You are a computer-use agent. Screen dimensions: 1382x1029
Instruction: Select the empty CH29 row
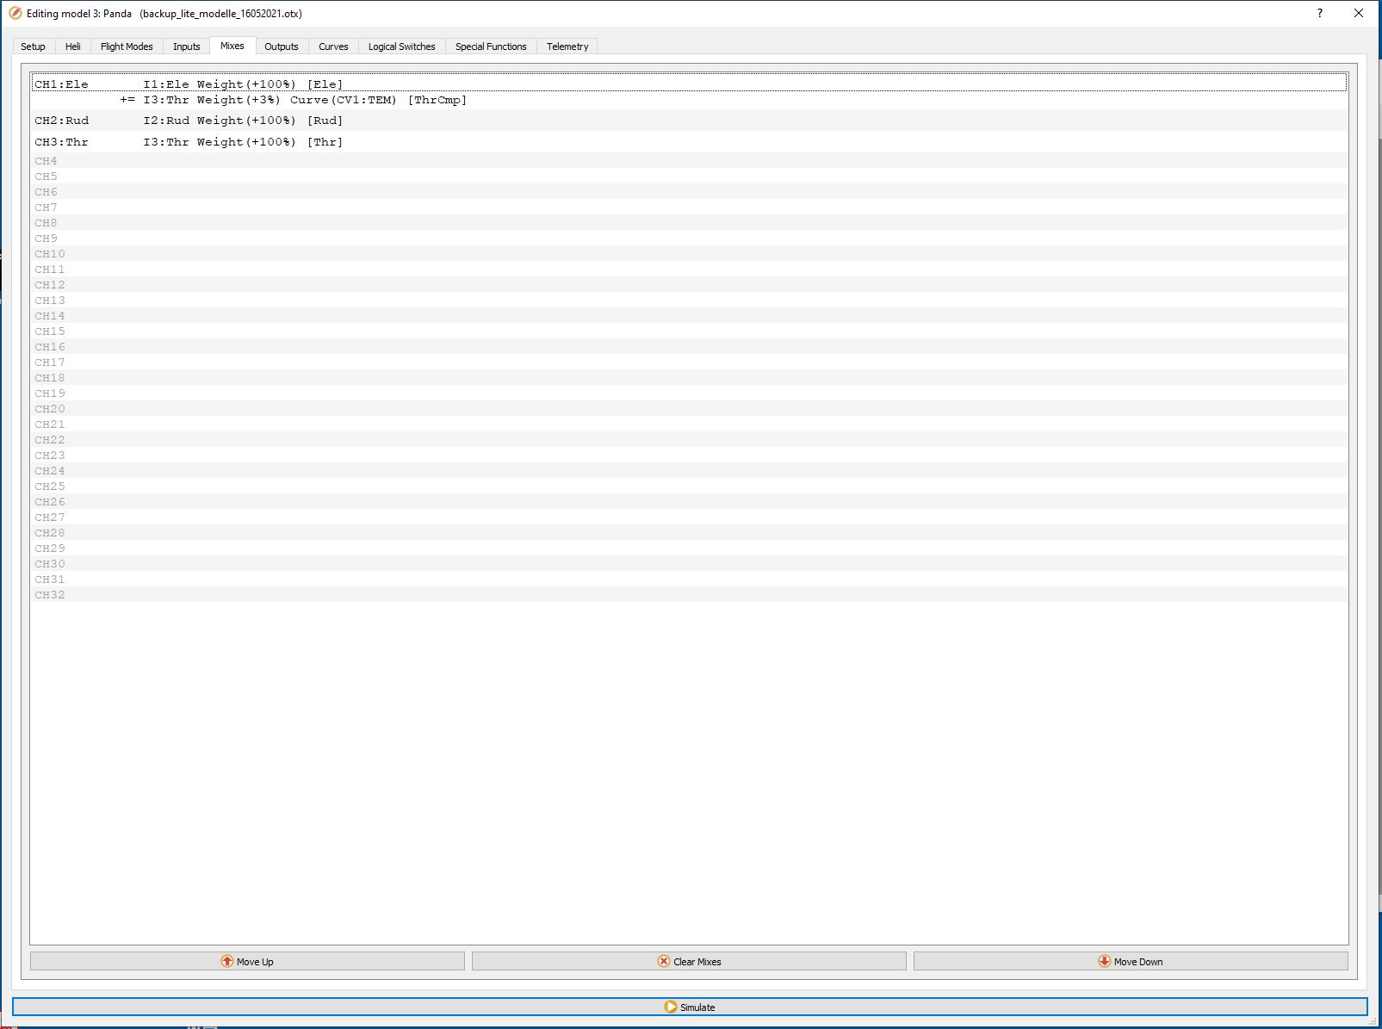tap(690, 549)
